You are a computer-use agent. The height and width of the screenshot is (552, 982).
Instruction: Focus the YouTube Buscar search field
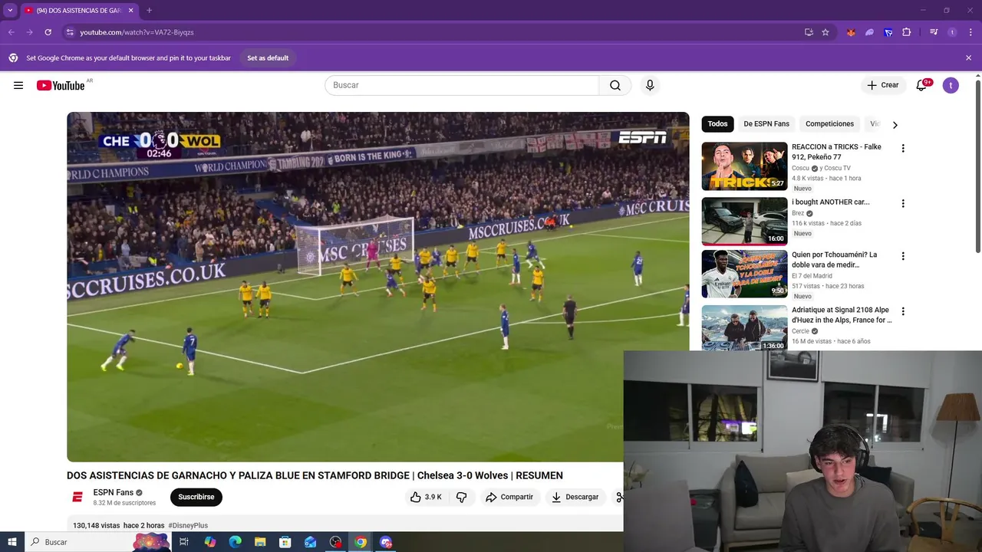[x=462, y=85]
